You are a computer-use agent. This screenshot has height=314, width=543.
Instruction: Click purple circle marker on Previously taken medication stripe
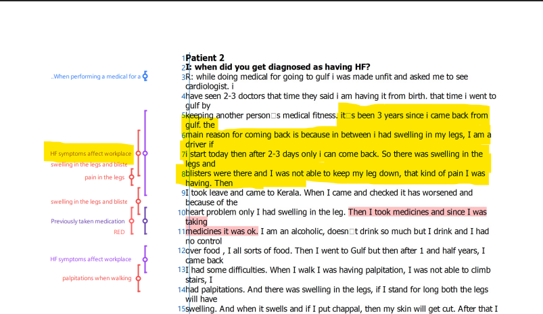pyautogui.click(x=145, y=221)
